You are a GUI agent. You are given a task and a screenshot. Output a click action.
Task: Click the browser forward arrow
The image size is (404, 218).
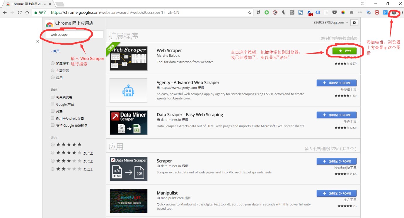pyautogui.click(x=12, y=13)
